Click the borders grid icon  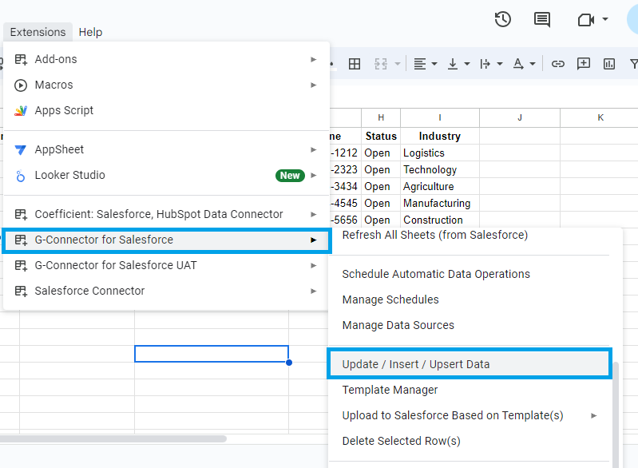[x=355, y=64]
